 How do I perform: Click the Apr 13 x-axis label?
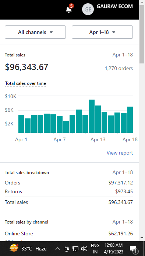point(98,139)
